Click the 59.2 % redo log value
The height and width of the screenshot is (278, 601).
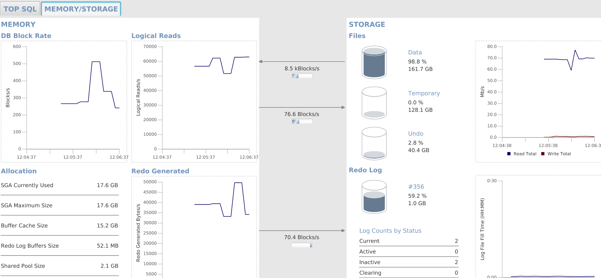pos(417,196)
